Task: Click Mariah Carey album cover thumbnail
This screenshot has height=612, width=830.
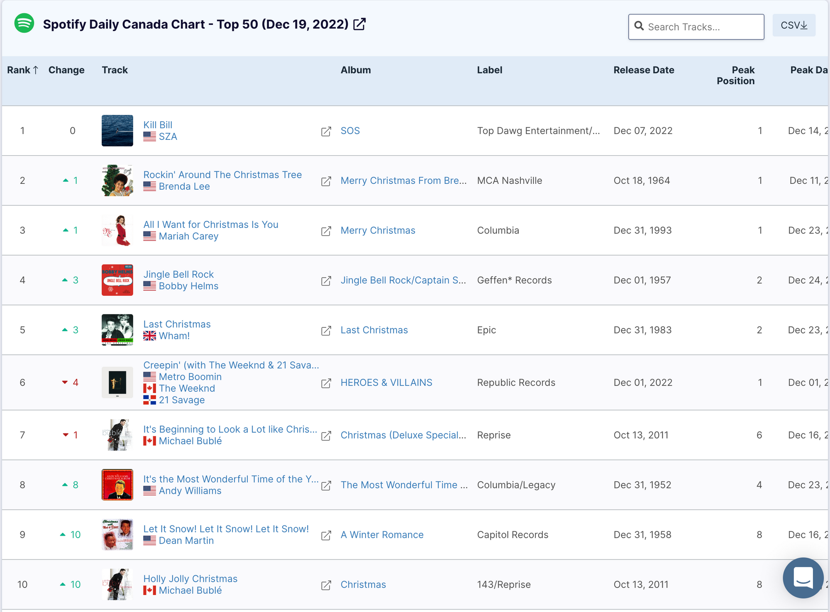Action: point(117,230)
